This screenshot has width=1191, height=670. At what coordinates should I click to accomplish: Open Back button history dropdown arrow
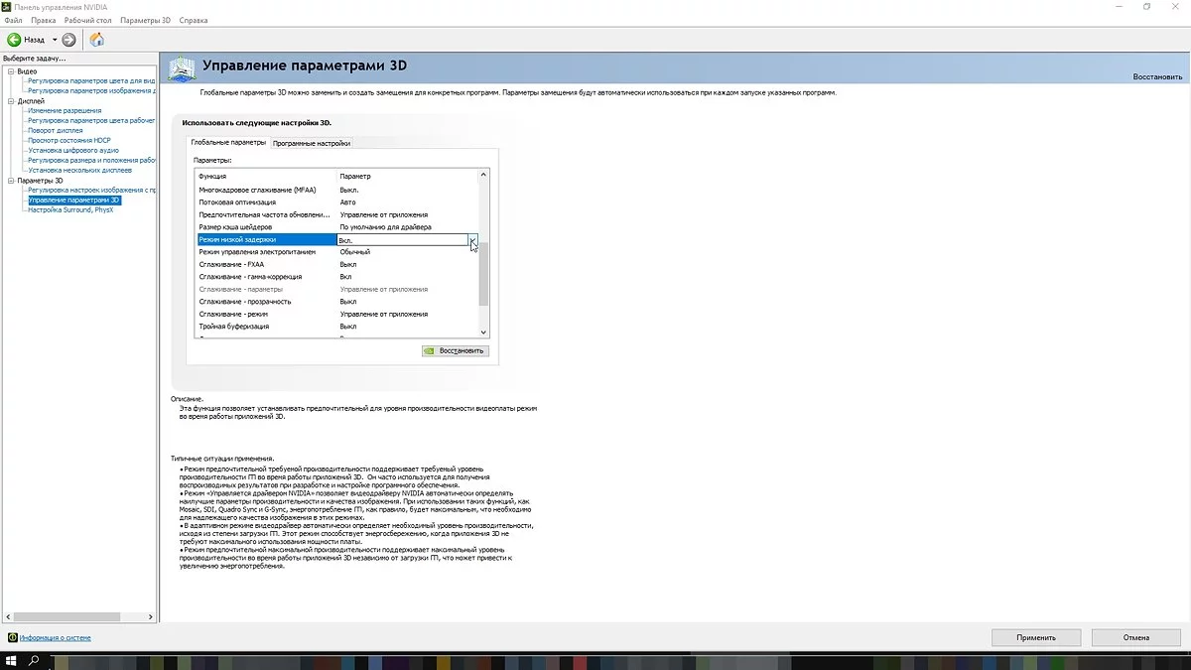[x=55, y=40]
